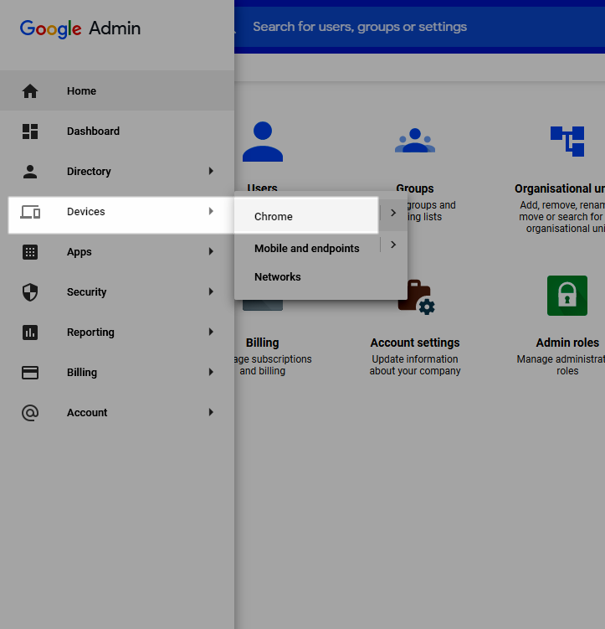Expand the Mobile and endpoints chevron
605x629 pixels.
click(x=393, y=245)
